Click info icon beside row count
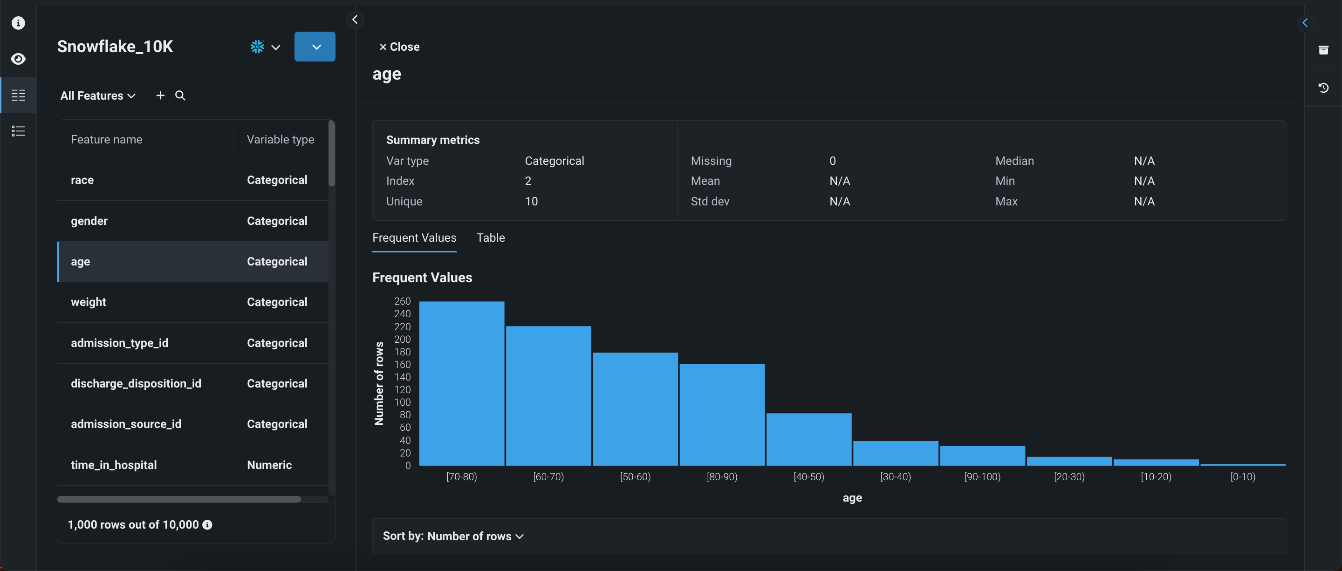Screen dimensions: 1342x571 tap(207, 525)
